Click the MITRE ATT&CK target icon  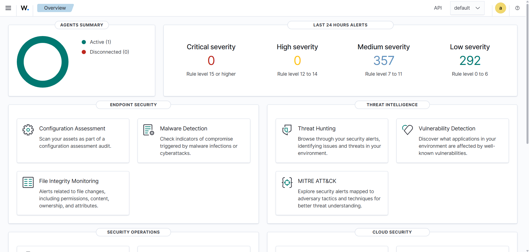[287, 182]
